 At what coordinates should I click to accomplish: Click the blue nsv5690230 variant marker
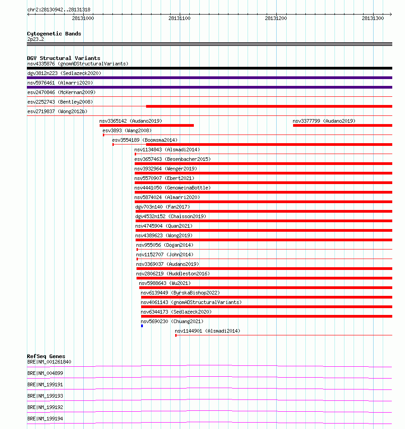click(x=142, y=326)
